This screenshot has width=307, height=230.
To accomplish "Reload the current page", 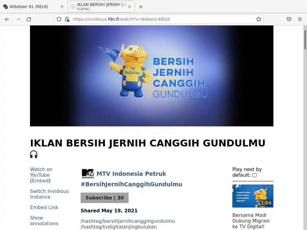I will click(29, 19).
